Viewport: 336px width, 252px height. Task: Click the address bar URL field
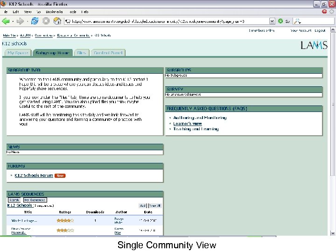(x=167, y=21)
